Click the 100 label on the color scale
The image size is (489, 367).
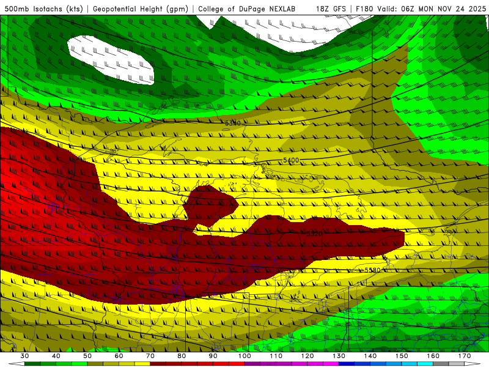pyautogui.click(x=244, y=356)
